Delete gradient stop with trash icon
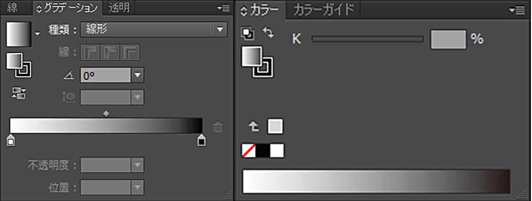Image resolution: width=532 pixels, height=201 pixels. pos(218,127)
